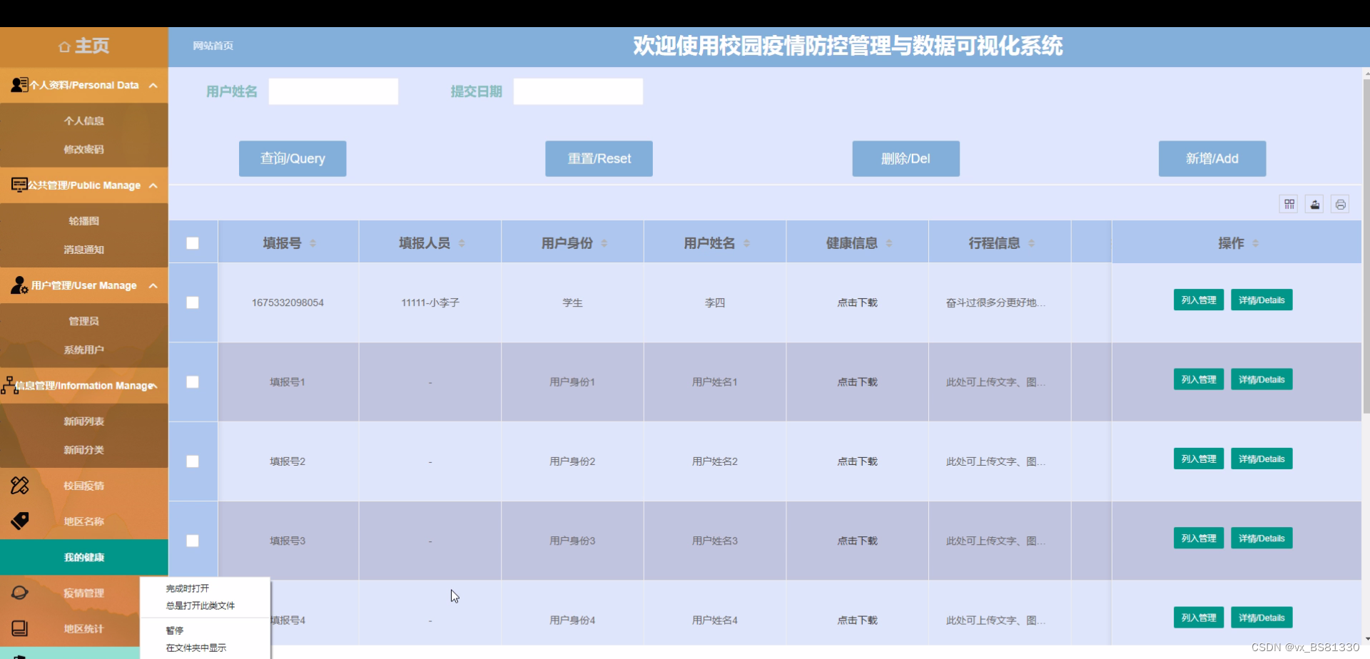Select the active 我的健康 menu item
Screen dimensions: 1370x659
[x=84, y=557]
